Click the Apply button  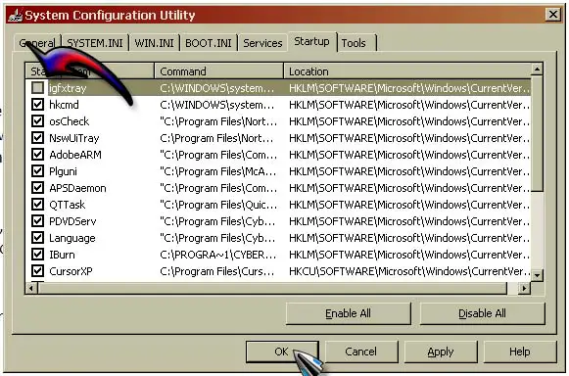(441, 352)
